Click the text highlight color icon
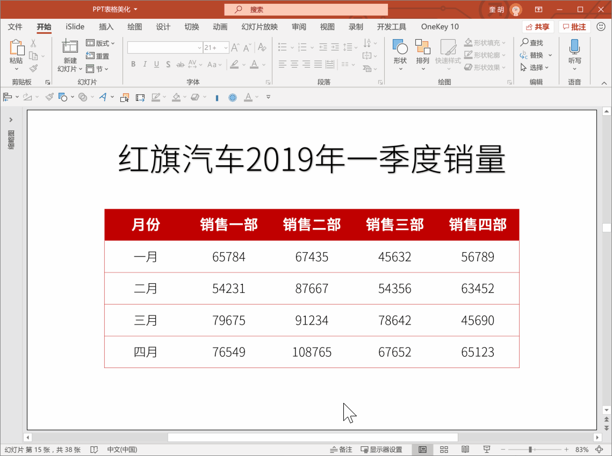Screen dimensions: 612x456 (x=234, y=64)
